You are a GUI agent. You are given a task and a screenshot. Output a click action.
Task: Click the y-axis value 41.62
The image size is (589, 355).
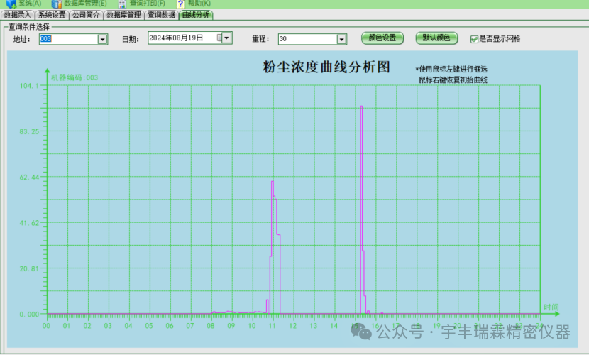pos(29,223)
